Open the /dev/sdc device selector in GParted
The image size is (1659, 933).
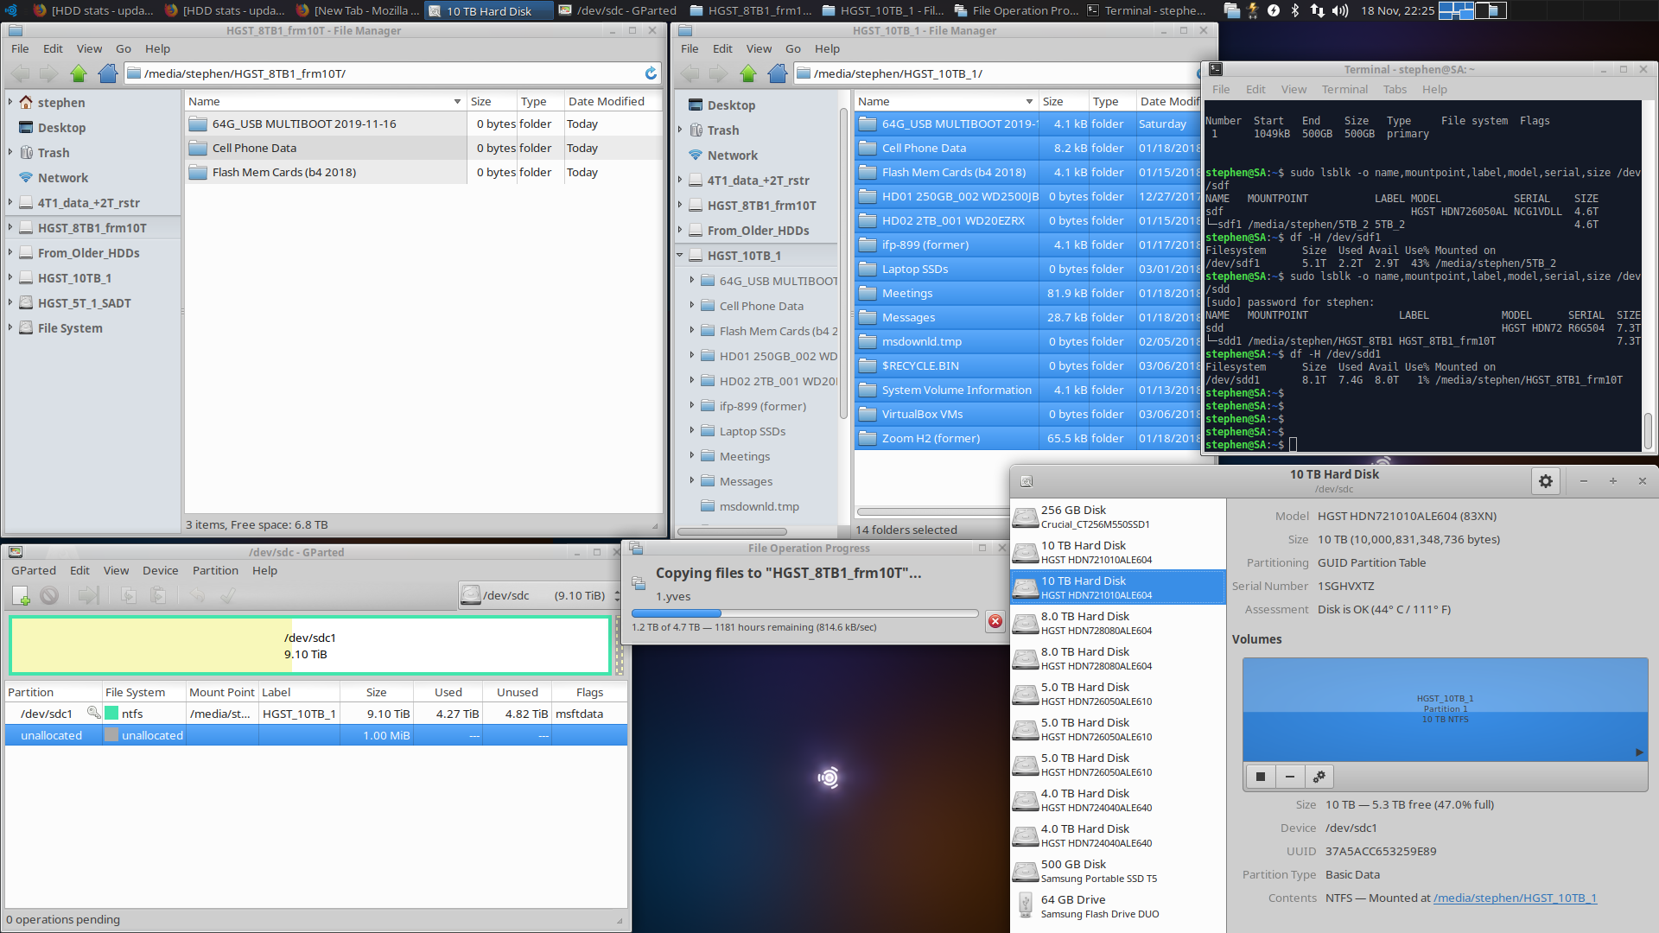click(540, 595)
